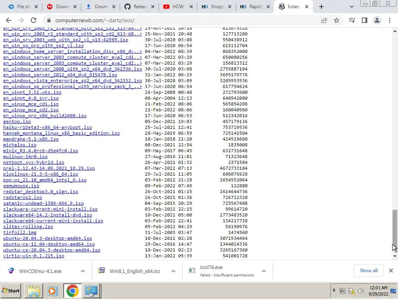Open the en_winnt_3.51.wks.iso link
This screenshot has height=299, width=398.
click(x=32, y=92)
